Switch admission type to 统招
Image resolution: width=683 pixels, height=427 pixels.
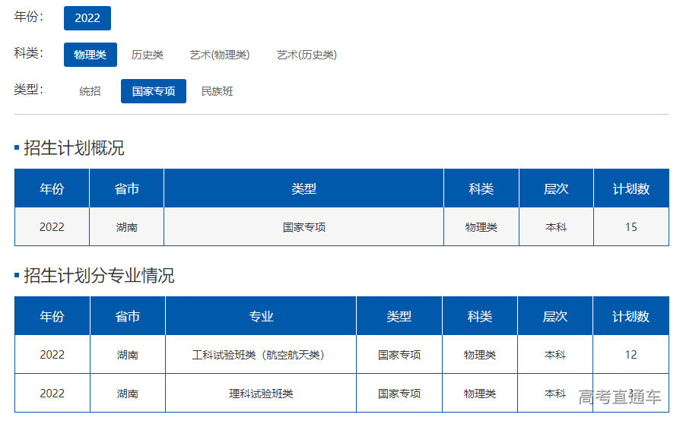pyautogui.click(x=90, y=91)
